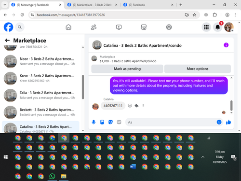The height and width of the screenshot is (181, 241).
Task: Open the $1,700 listing link under Marketplace
Action: coord(128,61)
